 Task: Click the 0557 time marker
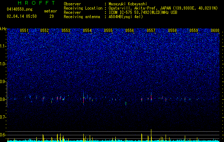pyautogui.click(x=151, y=31)
